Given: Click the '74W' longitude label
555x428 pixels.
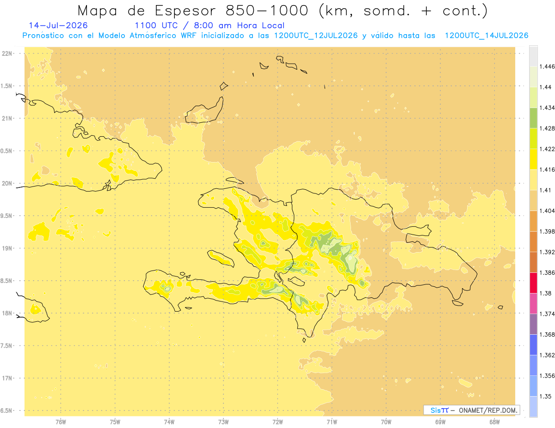Looking at the screenshot, I should click(169, 422).
